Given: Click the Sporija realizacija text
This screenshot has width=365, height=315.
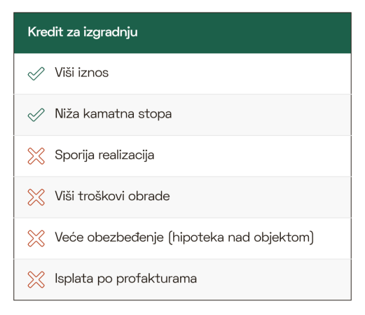Looking at the screenshot, I should [x=104, y=155].
